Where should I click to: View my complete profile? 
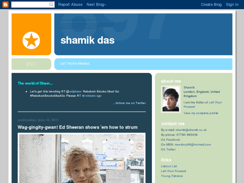pos(201,113)
